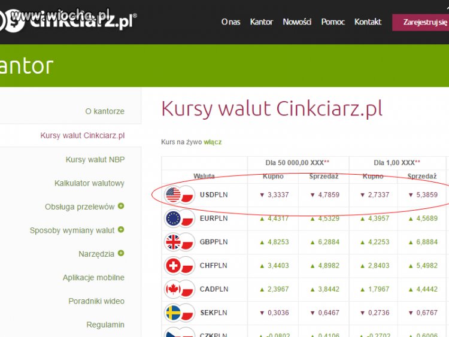
Task: Click USDPLN rate value 2,7337
Action: [378, 195]
